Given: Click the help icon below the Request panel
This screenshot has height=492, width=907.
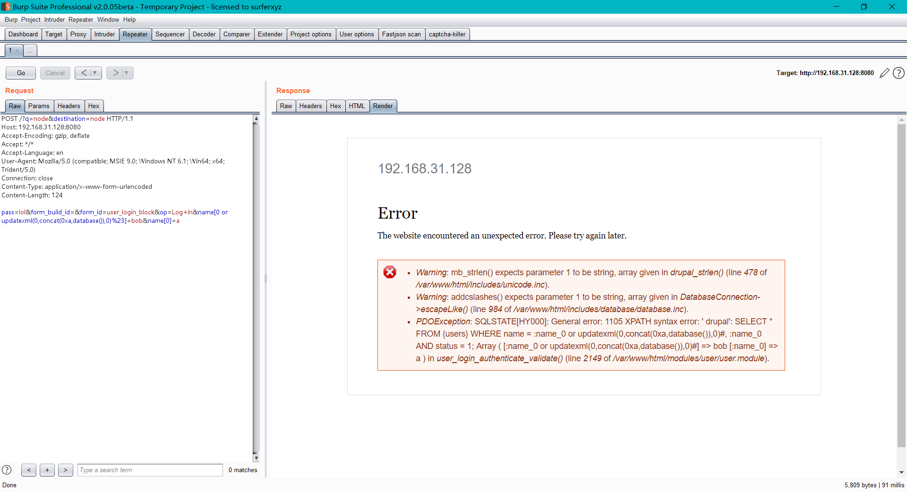Looking at the screenshot, I should 7,470.
